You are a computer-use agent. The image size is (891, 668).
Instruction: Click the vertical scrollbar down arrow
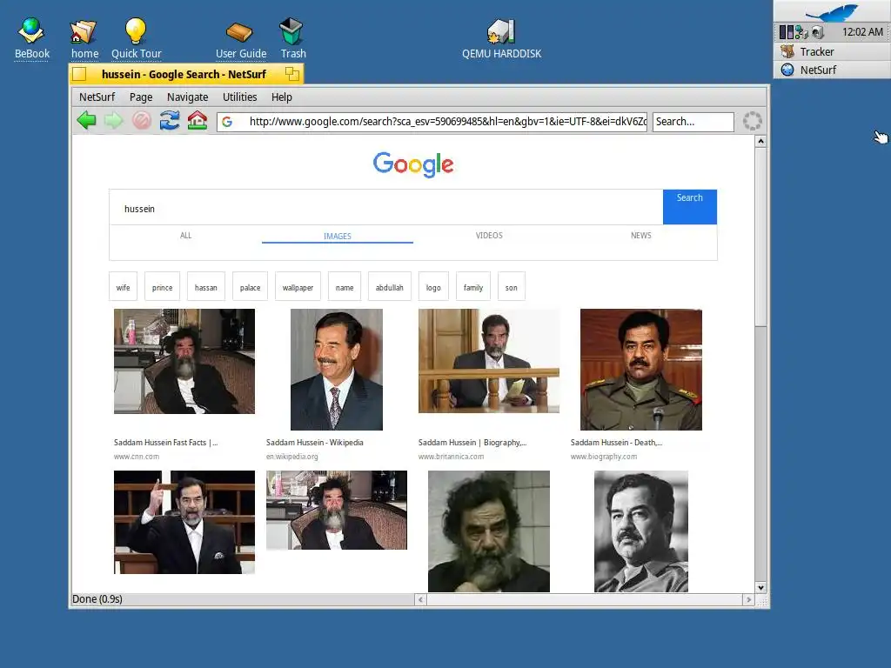click(x=760, y=587)
